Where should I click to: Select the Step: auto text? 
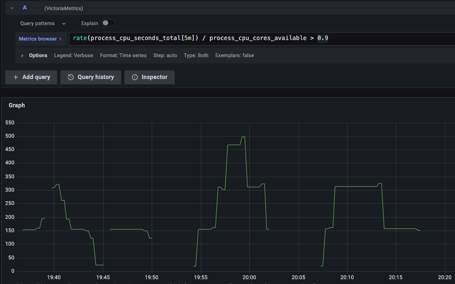coord(165,56)
